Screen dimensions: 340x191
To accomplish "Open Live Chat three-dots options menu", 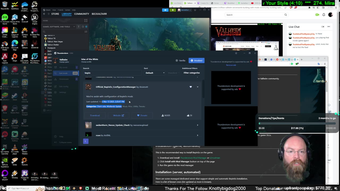I will 329,27.
